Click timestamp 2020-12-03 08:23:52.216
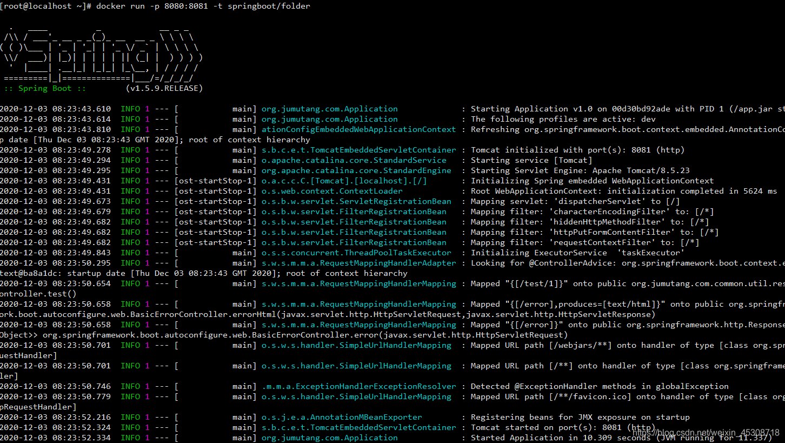This screenshot has height=443, width=785. [x=56, y=417]
